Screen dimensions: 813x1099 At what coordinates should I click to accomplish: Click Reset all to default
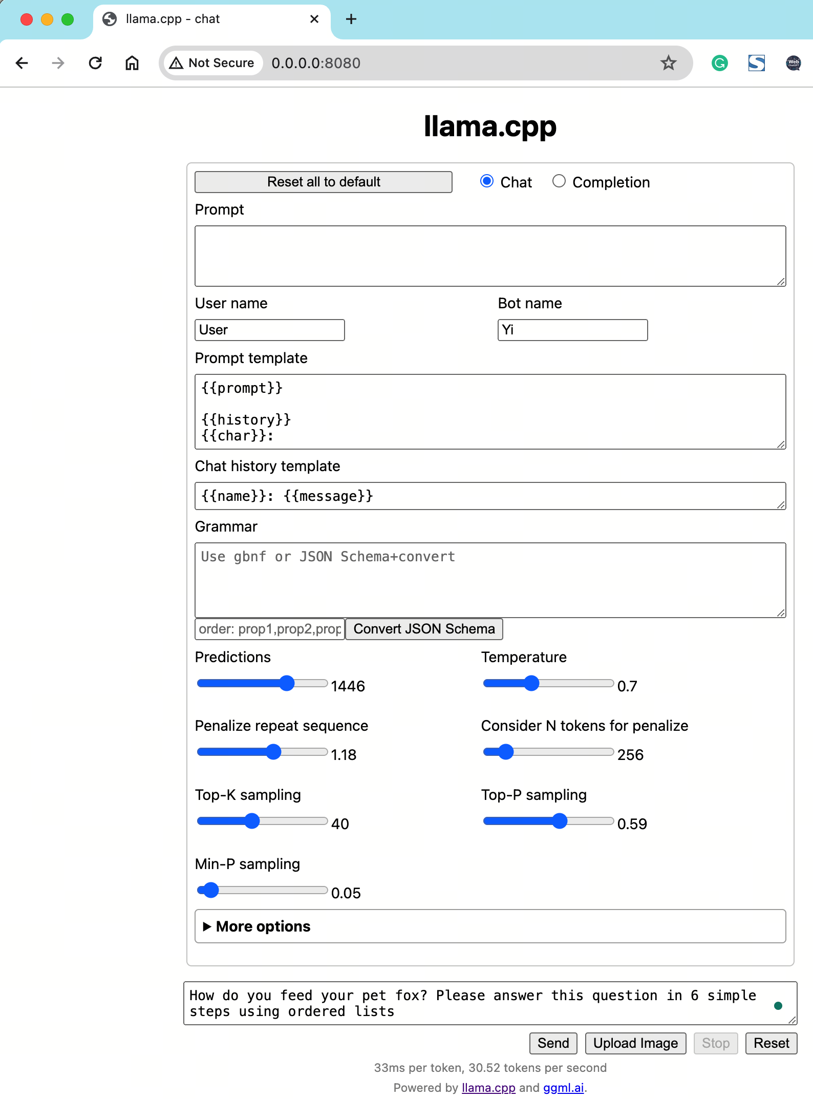(x=323, y=182)
